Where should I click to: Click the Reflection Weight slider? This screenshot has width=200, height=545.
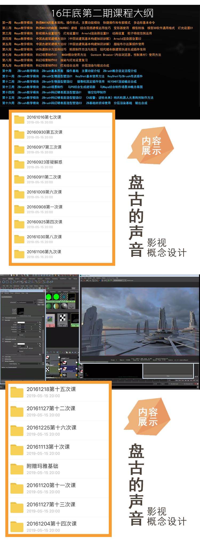31,346
